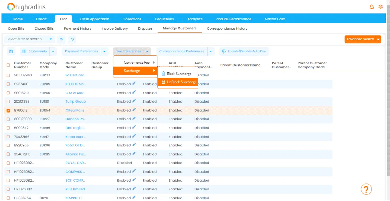The height and width of the screenshot is (201, 390).
Task: Click edit pencil icon in OReal Paris row
Action: [x=134, y=110]
